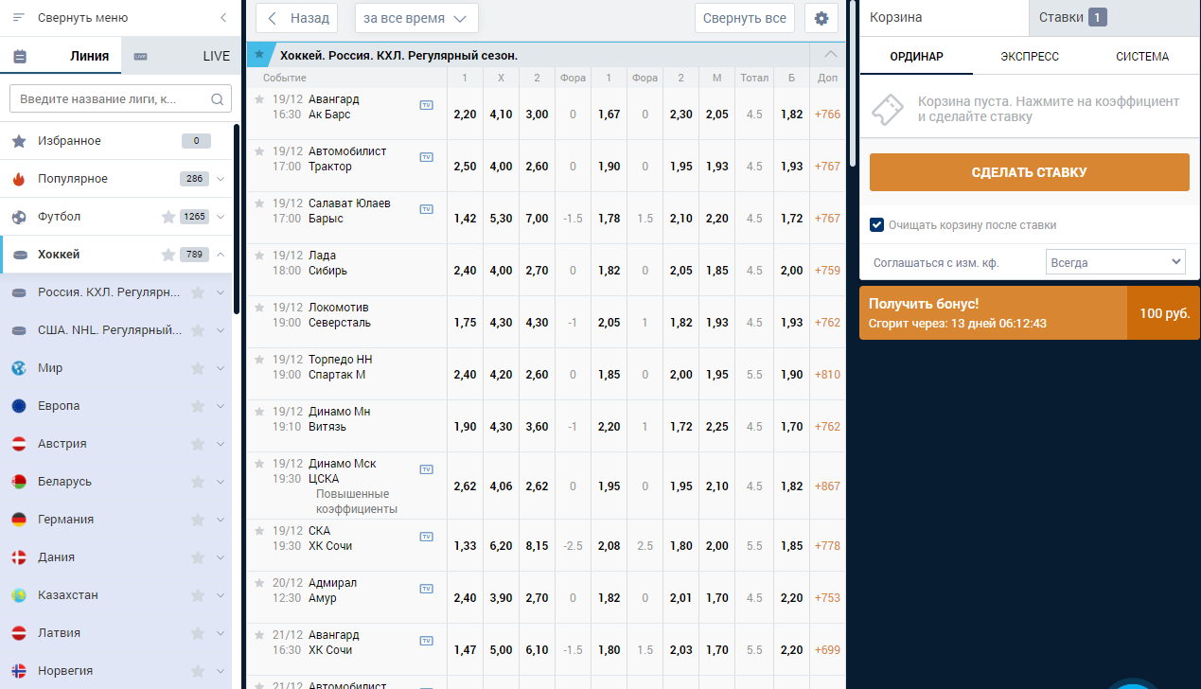
Task: Click the Норвегия flag icon
Action: click(19, 671)
